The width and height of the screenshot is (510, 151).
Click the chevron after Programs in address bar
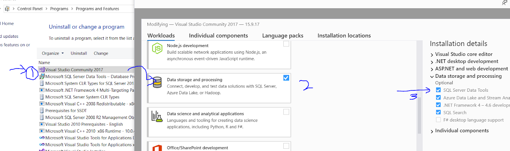point(72,9)
